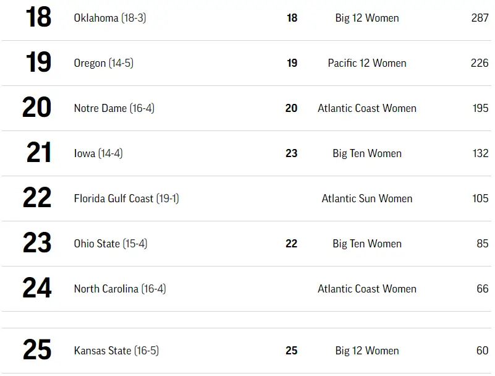495x376 pixels.
Task: Click Big Ten Women in Iowa's row
Action: 367,153
